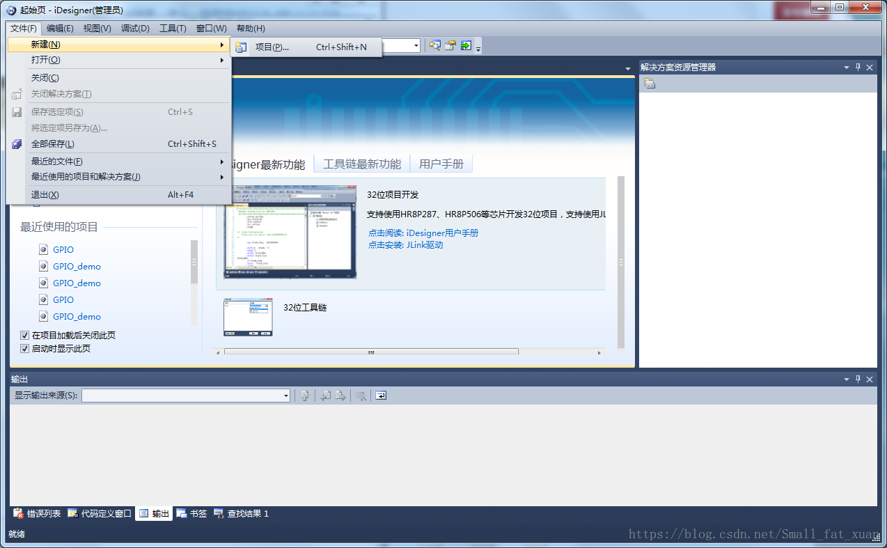
Task: Switch to 用户手册 tab
Action: tap(441, 164)
